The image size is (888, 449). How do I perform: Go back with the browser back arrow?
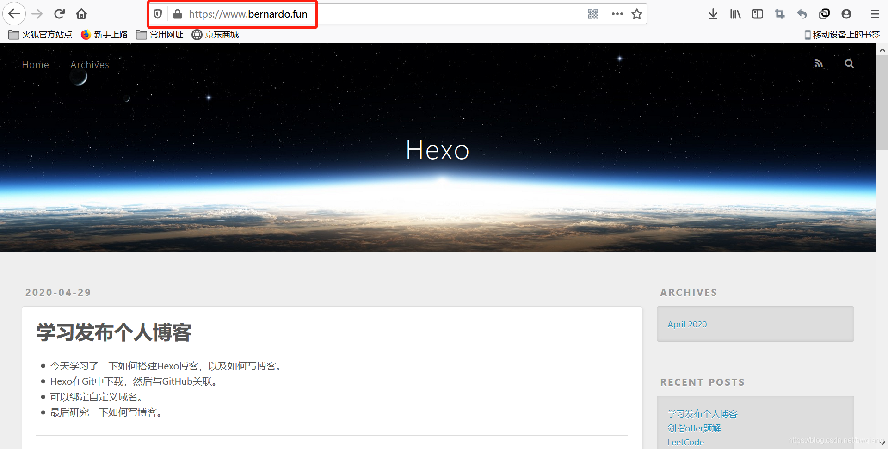tap(14, 14)
